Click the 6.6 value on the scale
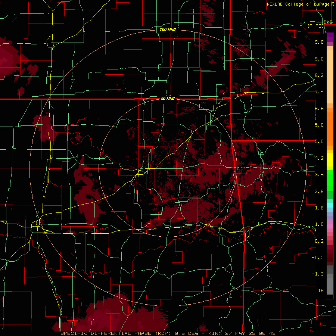The height and width of the screenshot is (336, 336). (319, 108)
